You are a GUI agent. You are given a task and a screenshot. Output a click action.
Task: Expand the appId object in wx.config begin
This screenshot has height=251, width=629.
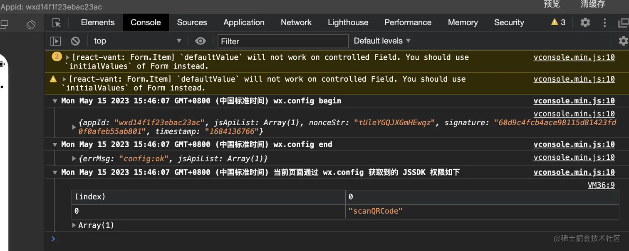tap(74, 127)
